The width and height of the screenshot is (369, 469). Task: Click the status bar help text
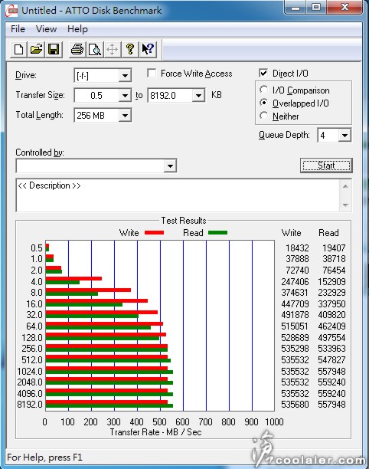pyautogui.click(x=45, y=458)
